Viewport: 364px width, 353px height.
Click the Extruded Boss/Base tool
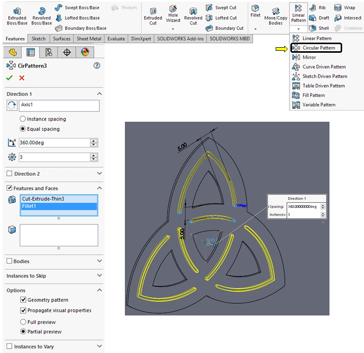point(17,16)
